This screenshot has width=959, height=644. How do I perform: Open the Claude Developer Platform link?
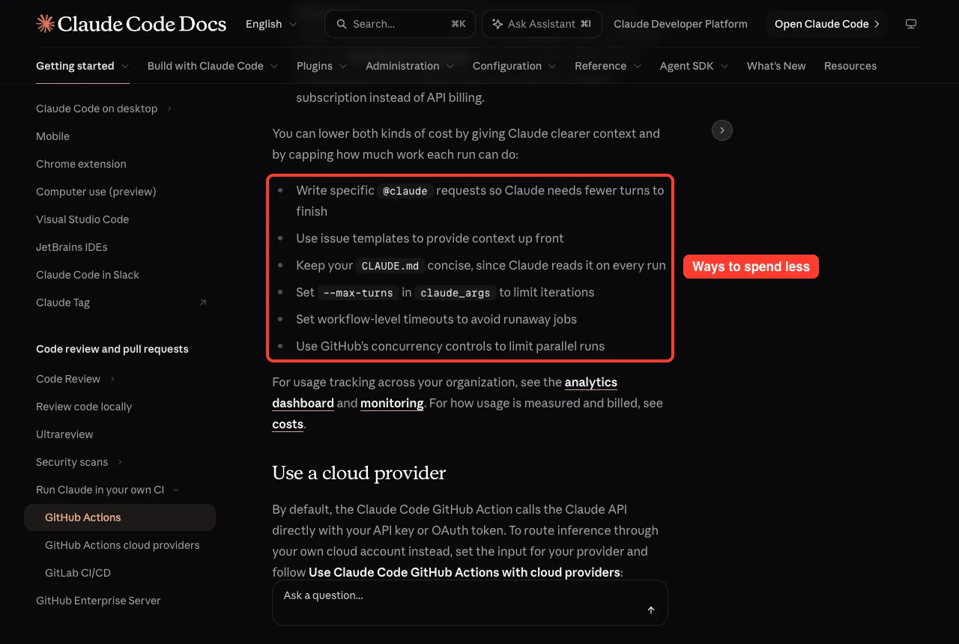[680, 24]
